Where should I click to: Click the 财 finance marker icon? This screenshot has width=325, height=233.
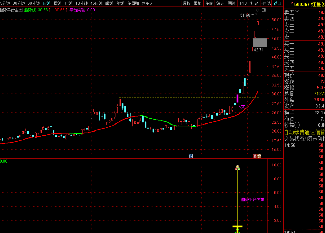(x=191, y=156)
